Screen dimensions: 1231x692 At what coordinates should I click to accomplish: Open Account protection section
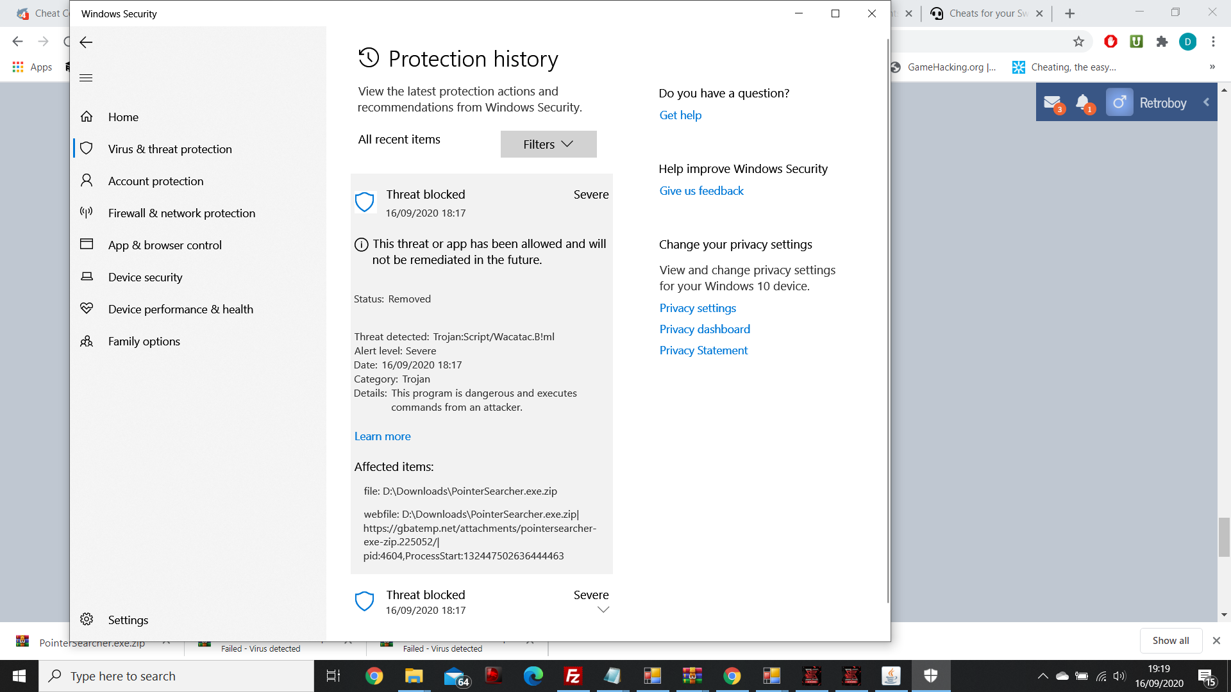[156, 181]
